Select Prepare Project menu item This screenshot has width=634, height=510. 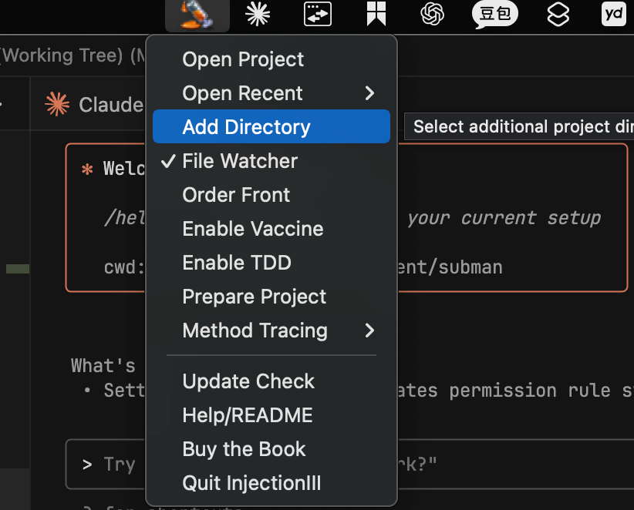[x=271, y=297]
